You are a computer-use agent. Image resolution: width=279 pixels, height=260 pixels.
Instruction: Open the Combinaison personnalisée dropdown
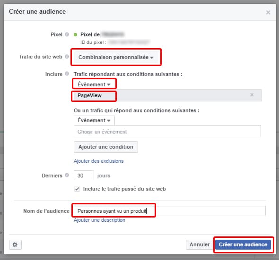click(116, 57)
